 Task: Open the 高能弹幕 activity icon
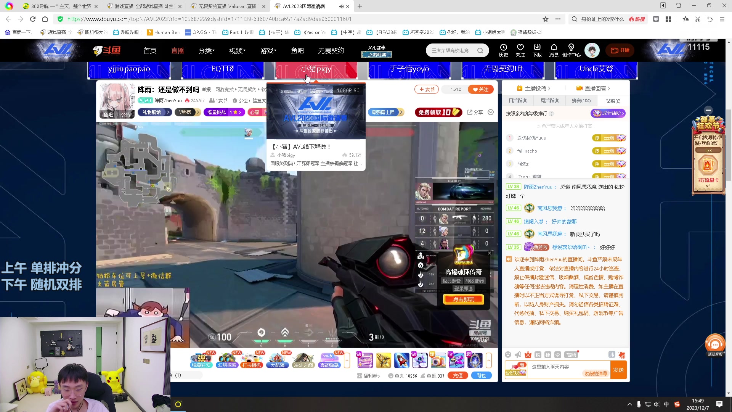coord(330,360)
